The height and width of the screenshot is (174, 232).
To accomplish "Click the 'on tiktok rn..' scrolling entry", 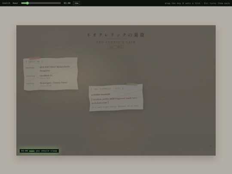I will click(x=46, y=76).
